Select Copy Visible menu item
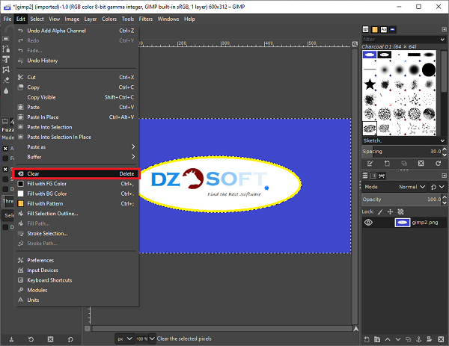Screen dimensions: 449x346 76,97
